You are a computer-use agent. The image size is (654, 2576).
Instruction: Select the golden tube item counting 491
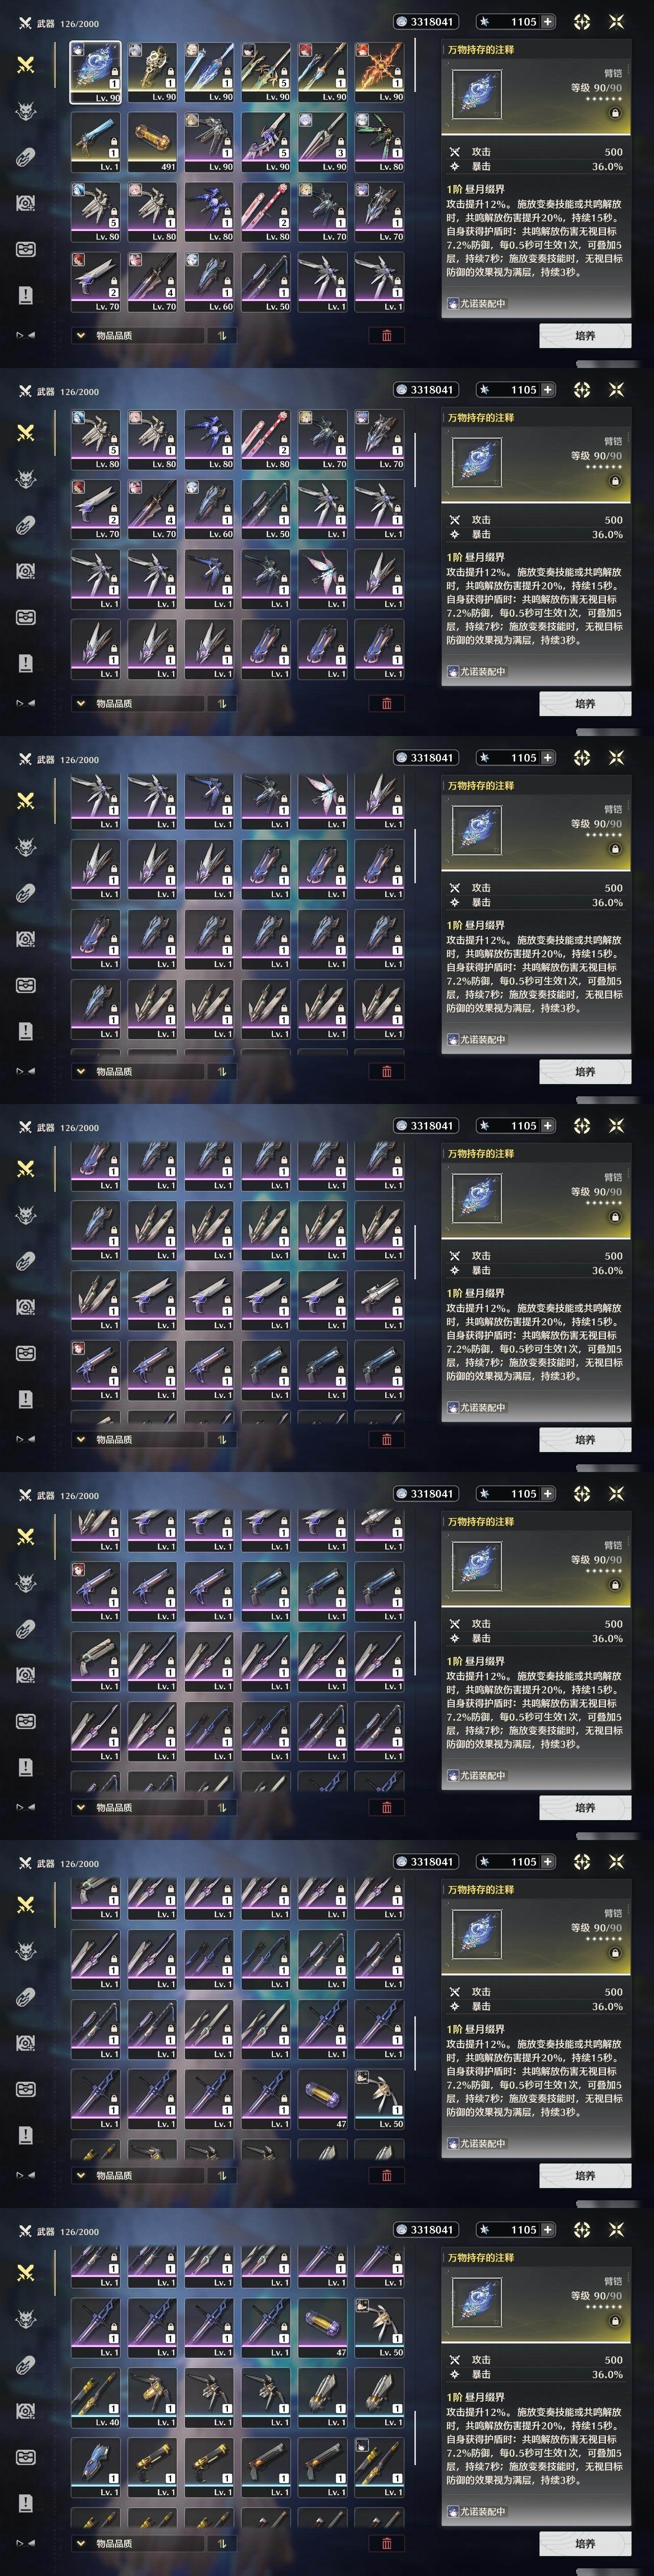click(x=152, y=142)
